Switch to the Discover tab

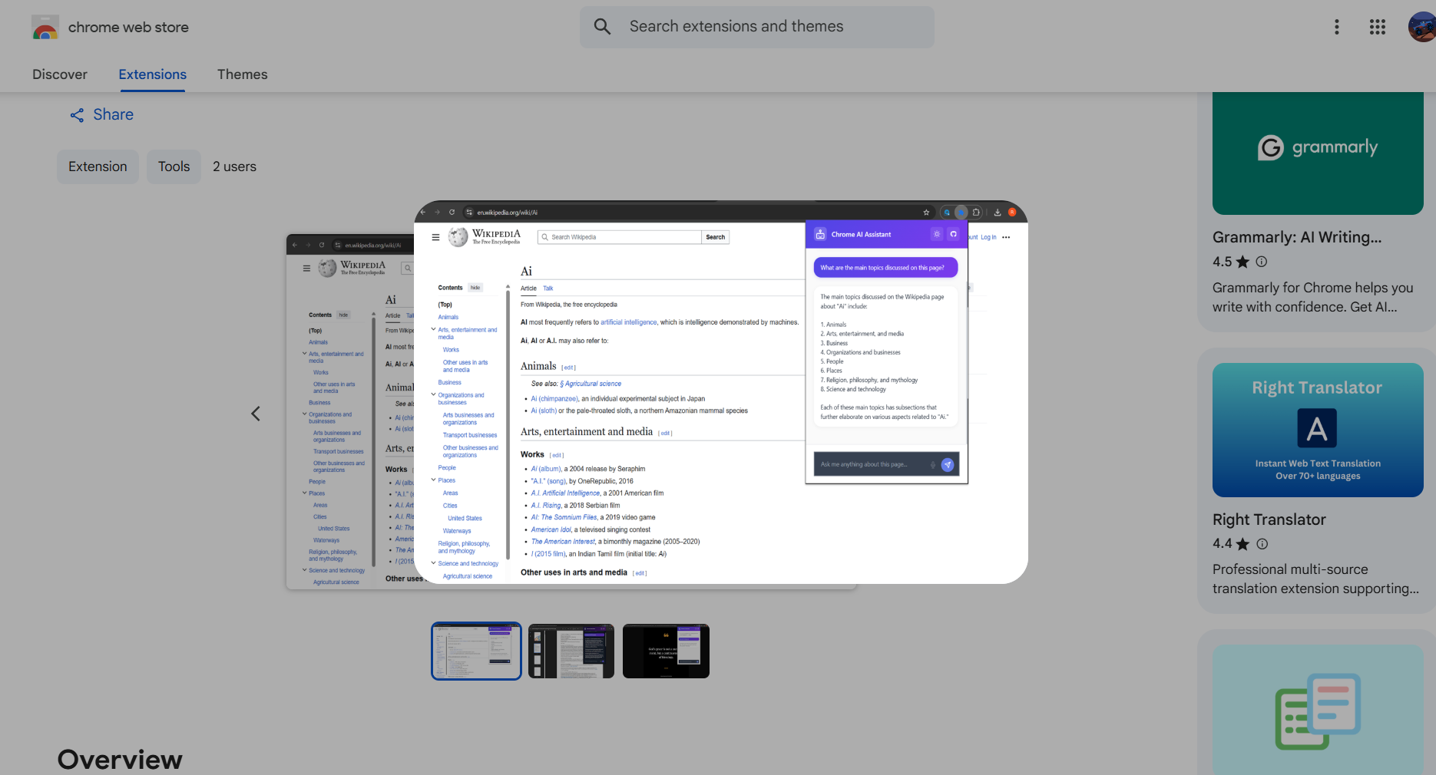click(60, 74)
